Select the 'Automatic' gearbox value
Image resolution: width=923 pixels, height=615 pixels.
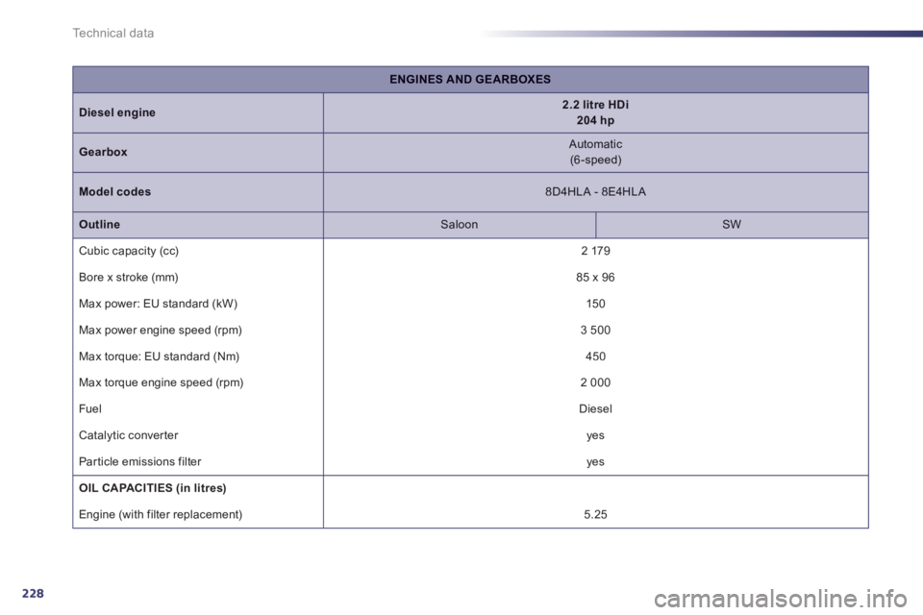595,144
